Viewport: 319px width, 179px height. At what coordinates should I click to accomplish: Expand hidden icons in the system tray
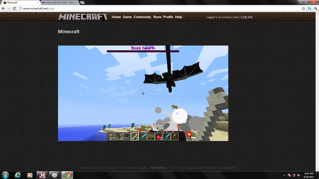pyautogui.click(x=284, y=175)
